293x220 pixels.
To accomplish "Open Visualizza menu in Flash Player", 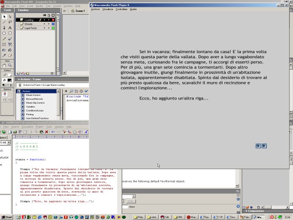I will click(x=108, y=9).
